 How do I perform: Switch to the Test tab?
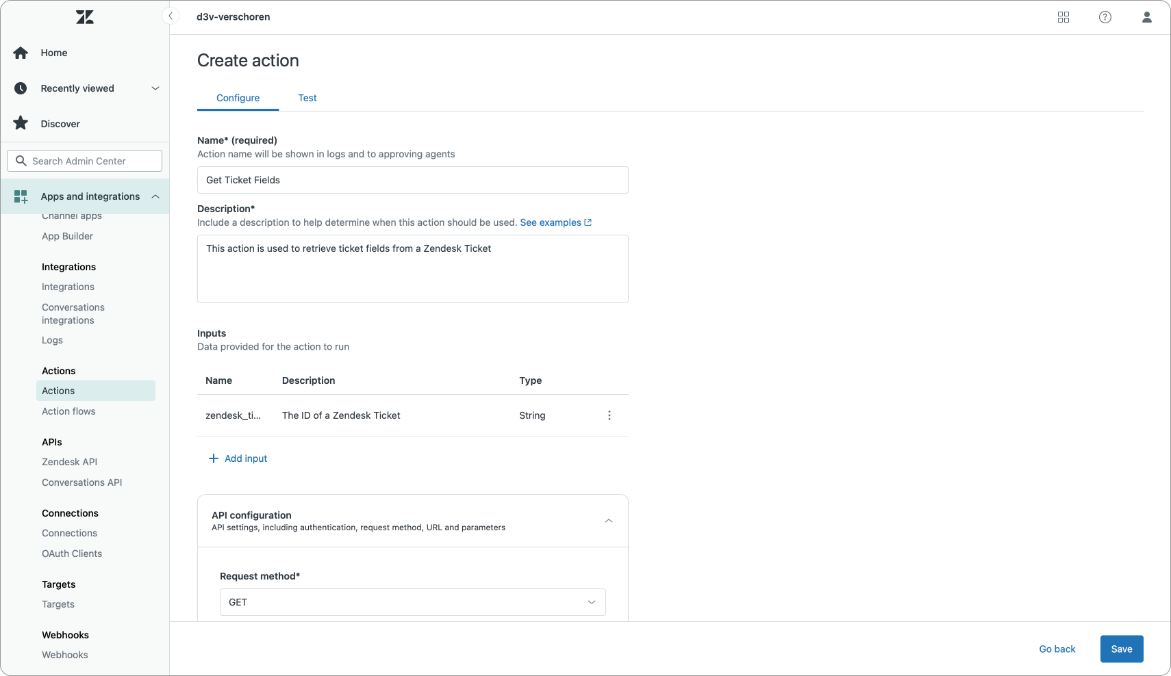click(307, 98)
